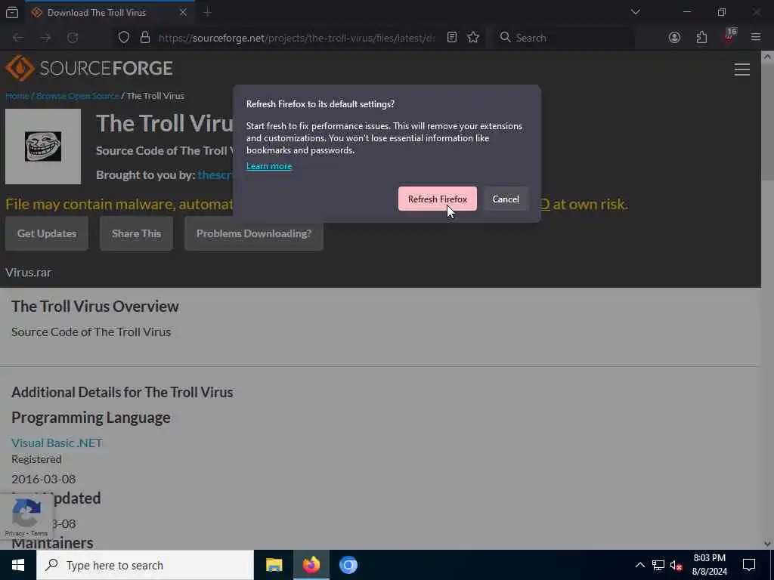Cancel the Firefox refresh dialog
Viewport: 774px width, 580px height.
pos(506,199)
